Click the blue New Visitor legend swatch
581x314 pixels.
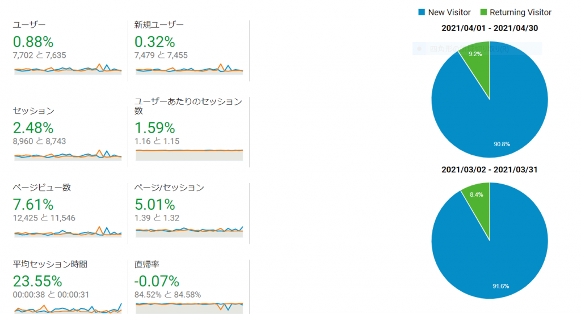(x=421, y=12)
